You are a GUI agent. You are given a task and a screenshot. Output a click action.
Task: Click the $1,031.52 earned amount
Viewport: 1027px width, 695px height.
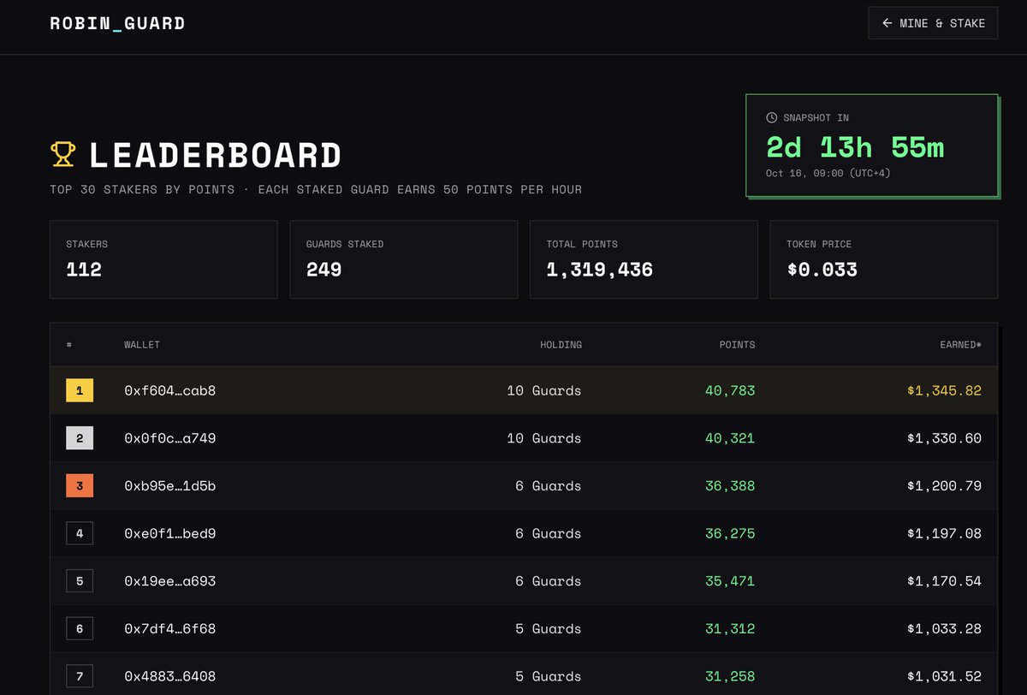[945, 676]
